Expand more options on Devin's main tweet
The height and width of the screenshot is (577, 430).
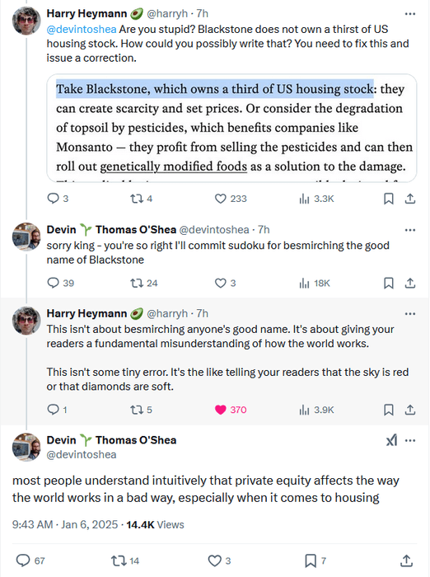tap(410, 440)
